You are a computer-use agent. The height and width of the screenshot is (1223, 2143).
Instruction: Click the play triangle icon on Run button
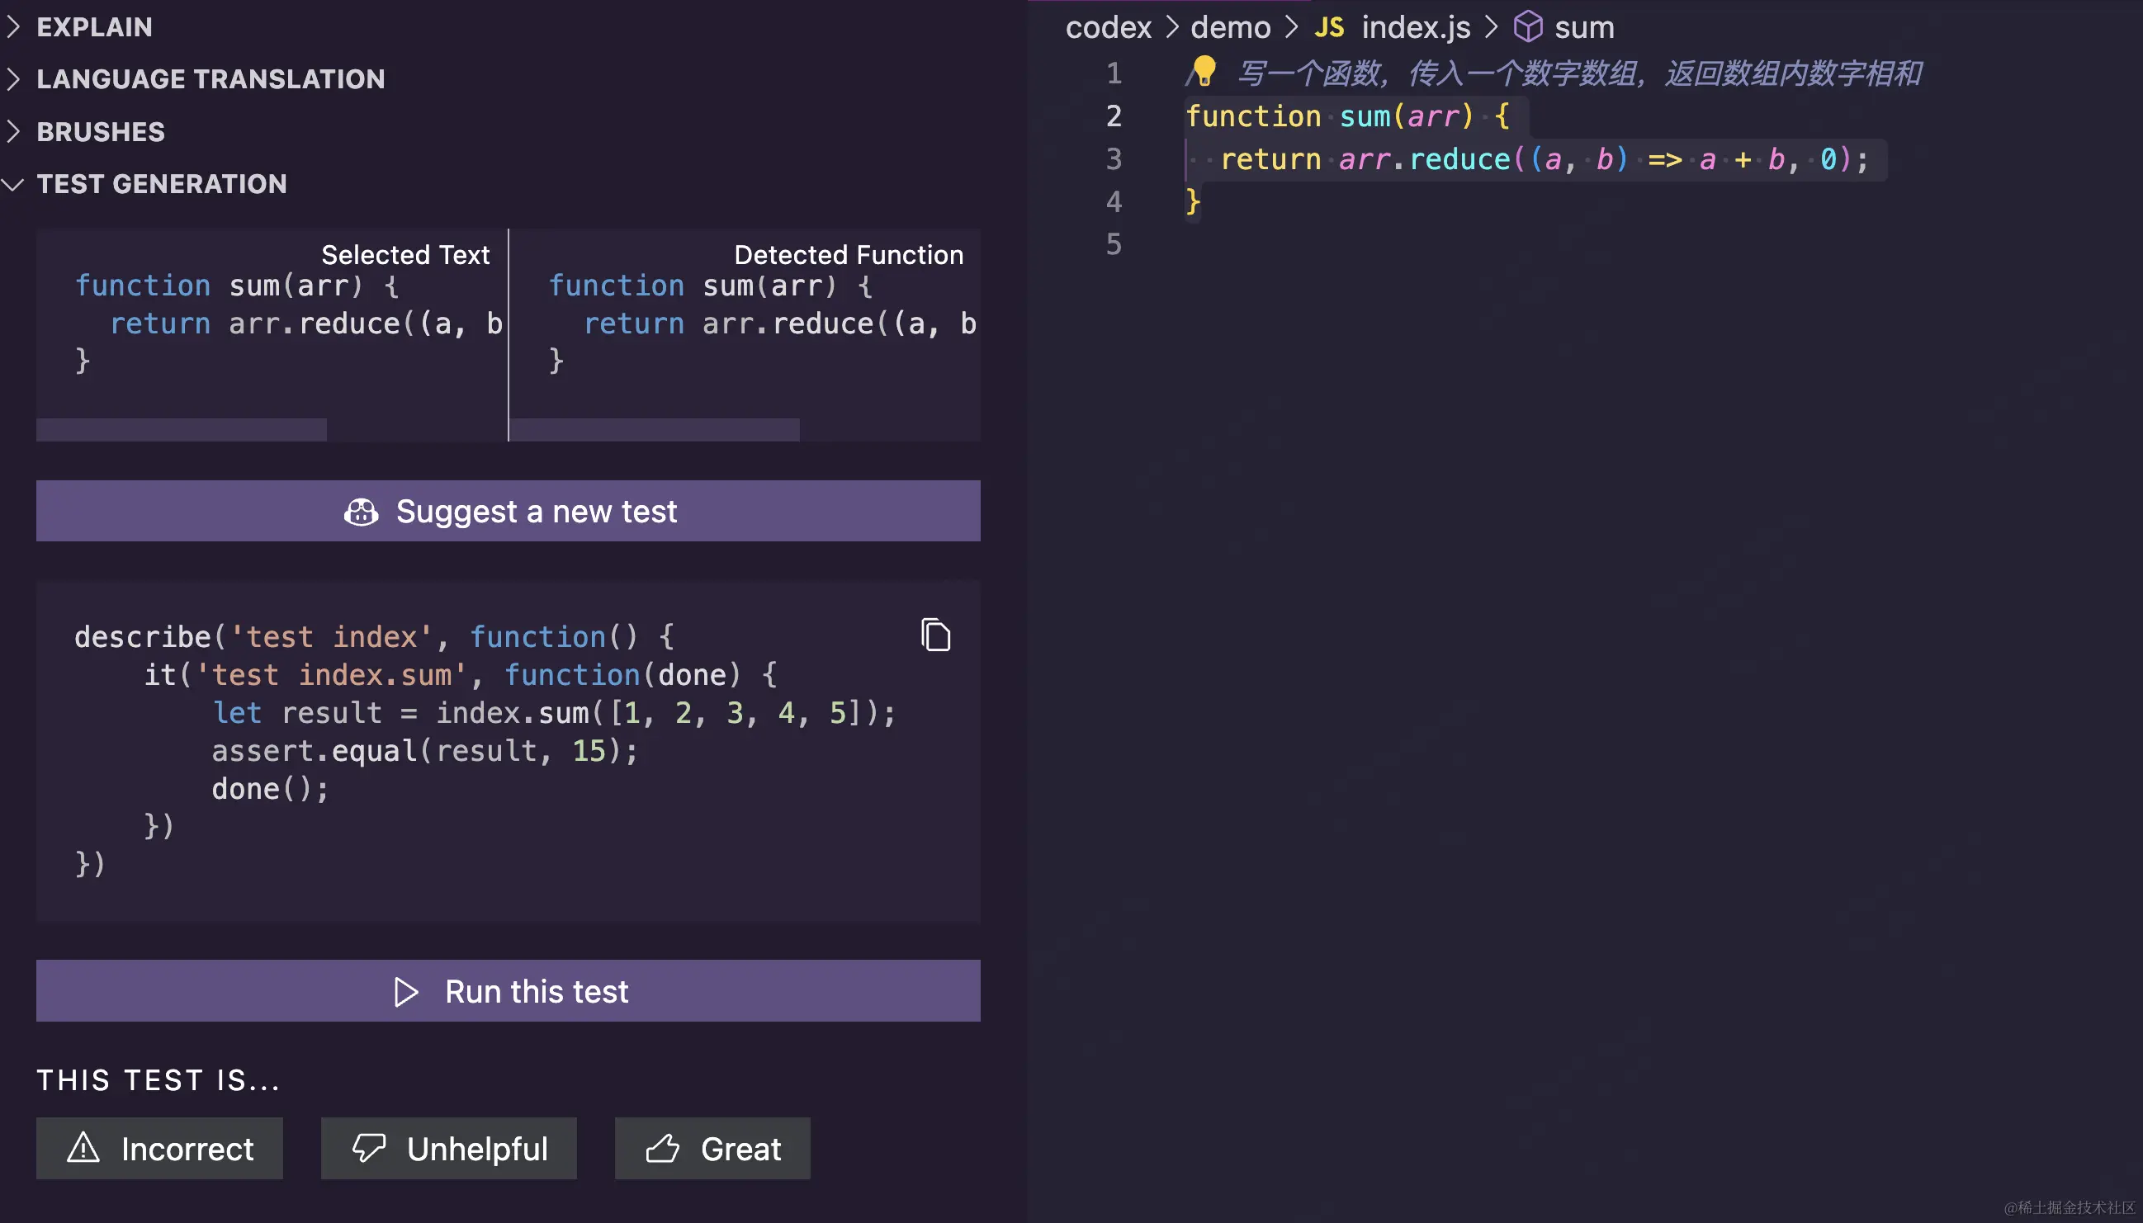(x=407, y=992)
